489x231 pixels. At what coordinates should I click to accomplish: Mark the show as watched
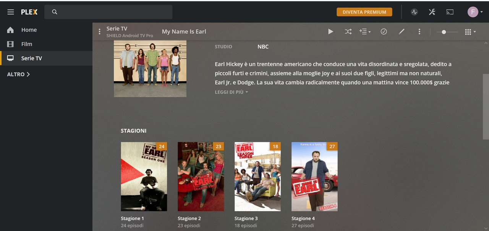point(384,32)
